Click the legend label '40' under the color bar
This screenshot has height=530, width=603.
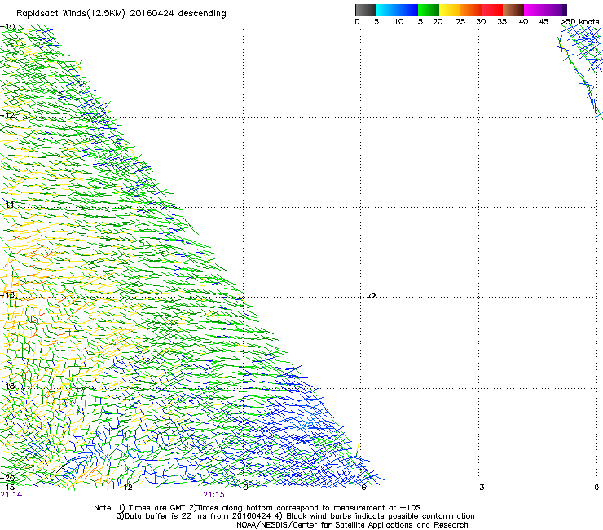523,22
